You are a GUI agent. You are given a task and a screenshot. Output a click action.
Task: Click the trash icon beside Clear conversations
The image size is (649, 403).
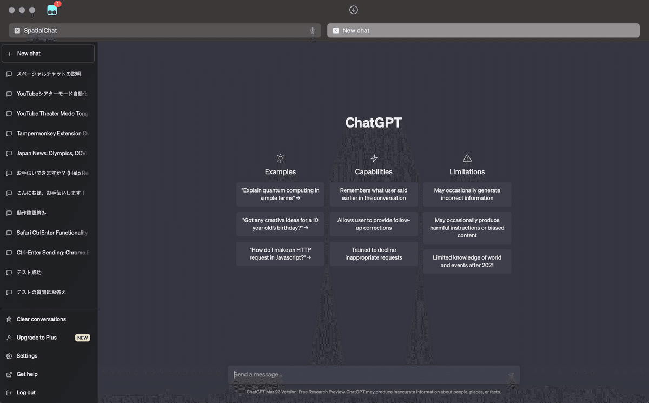(9, 320)
